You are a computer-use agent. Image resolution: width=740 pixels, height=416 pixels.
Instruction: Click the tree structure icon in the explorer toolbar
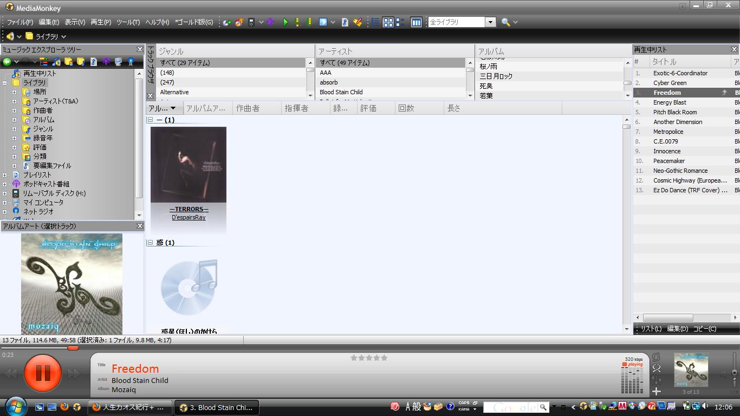click(x=44, y=62)
